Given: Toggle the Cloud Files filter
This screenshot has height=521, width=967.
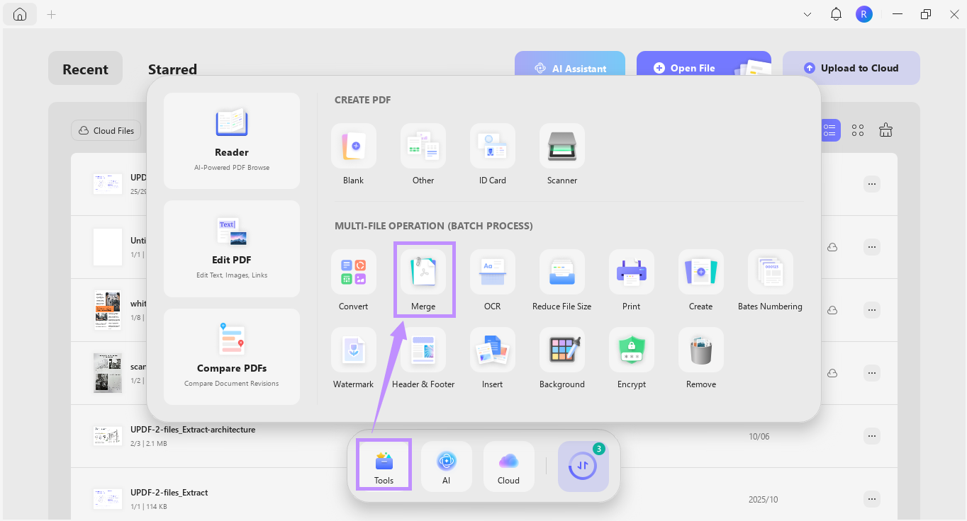Looking at the screenshot, I should [105, 130].
